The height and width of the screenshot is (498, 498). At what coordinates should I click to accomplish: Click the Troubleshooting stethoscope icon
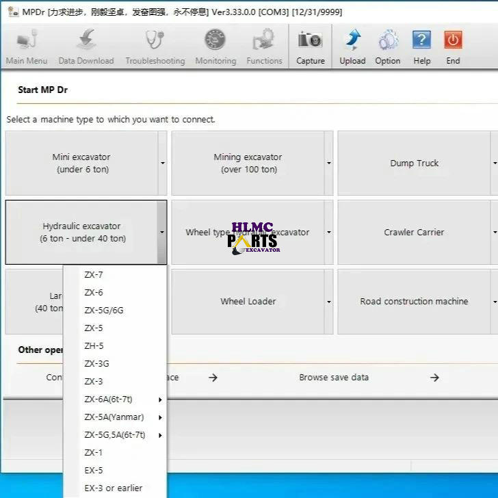[x=155, y=41]
